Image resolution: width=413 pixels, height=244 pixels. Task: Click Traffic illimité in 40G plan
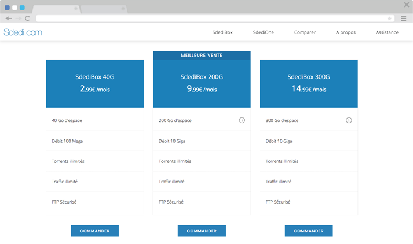click(x=64, y=182)
